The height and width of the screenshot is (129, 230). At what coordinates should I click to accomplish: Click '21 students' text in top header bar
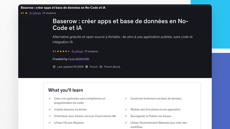tap(49, 13)
